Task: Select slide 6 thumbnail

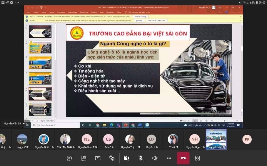Action: [40, 110]
